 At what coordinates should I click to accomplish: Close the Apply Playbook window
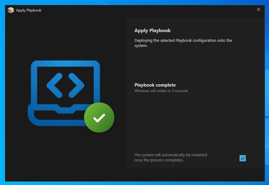pos(258,10)
